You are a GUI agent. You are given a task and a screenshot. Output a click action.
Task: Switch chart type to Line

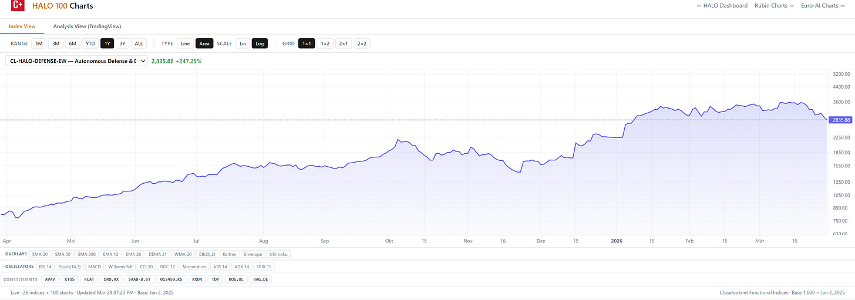(185, 43)
